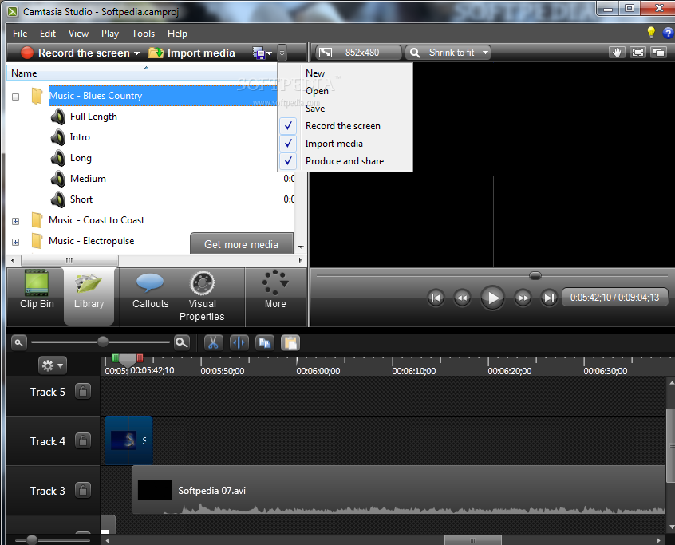Open the Help menu
Viewport: 675px width, 545px height.
tap(177, 34)
